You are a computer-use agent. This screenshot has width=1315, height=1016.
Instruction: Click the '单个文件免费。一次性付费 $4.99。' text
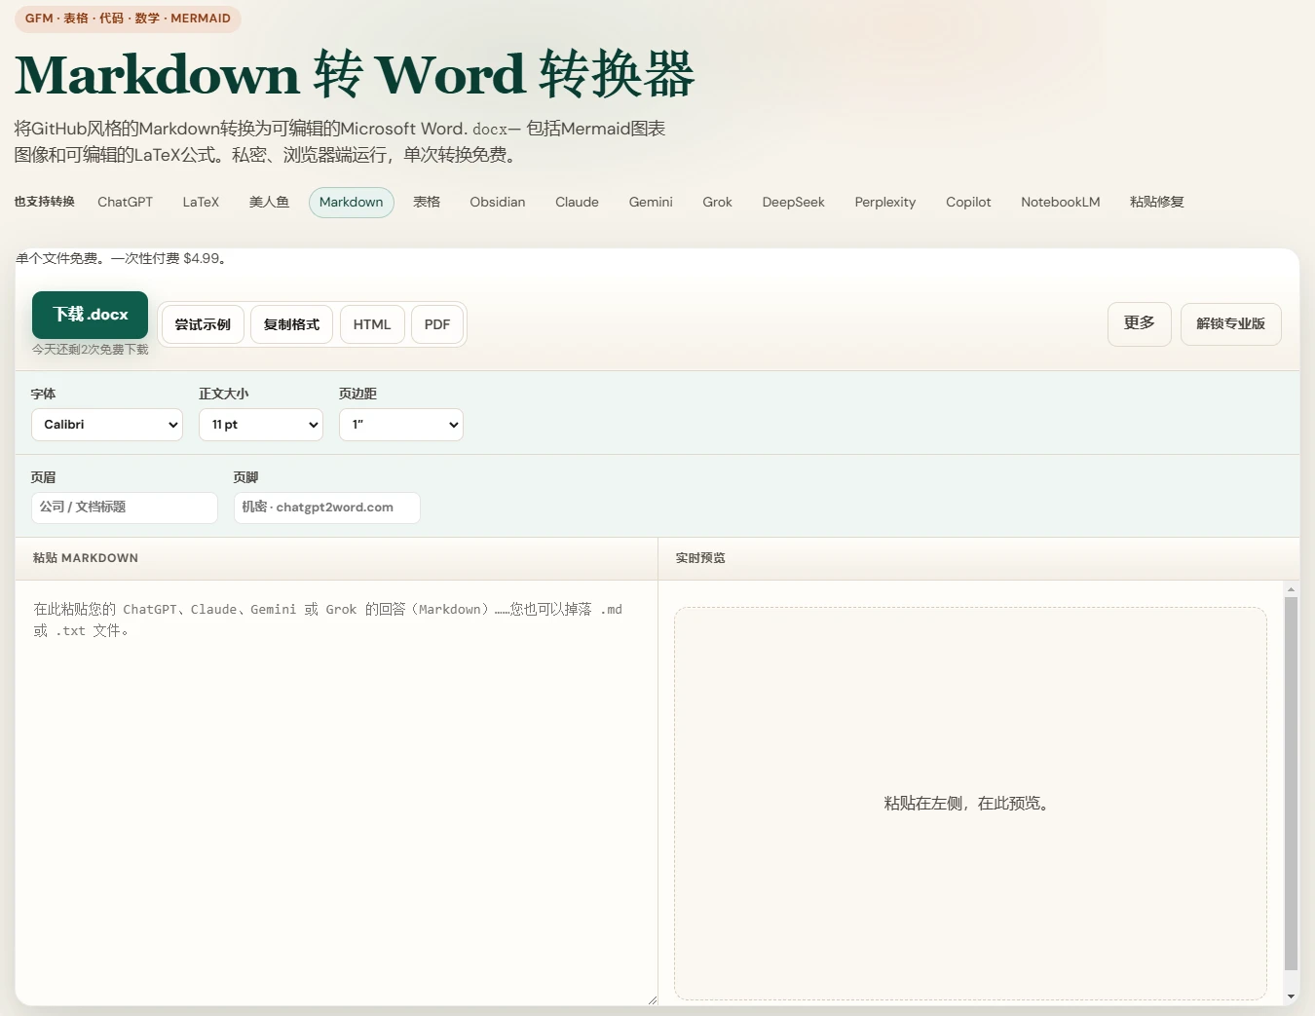123,259
